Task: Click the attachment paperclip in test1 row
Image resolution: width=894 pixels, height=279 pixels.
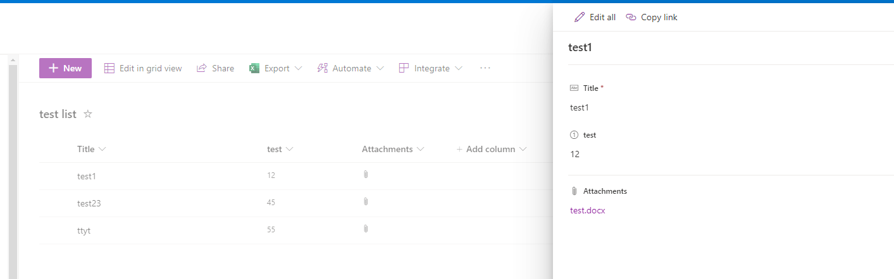Action: pos(366,175)
